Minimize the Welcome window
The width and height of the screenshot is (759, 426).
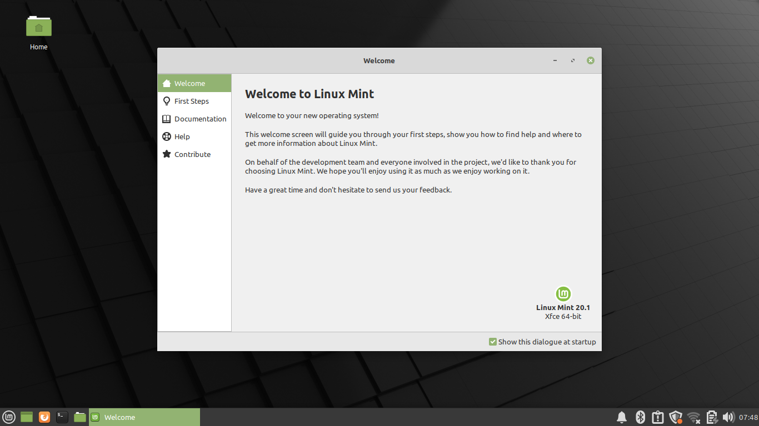tap(555, 60)
